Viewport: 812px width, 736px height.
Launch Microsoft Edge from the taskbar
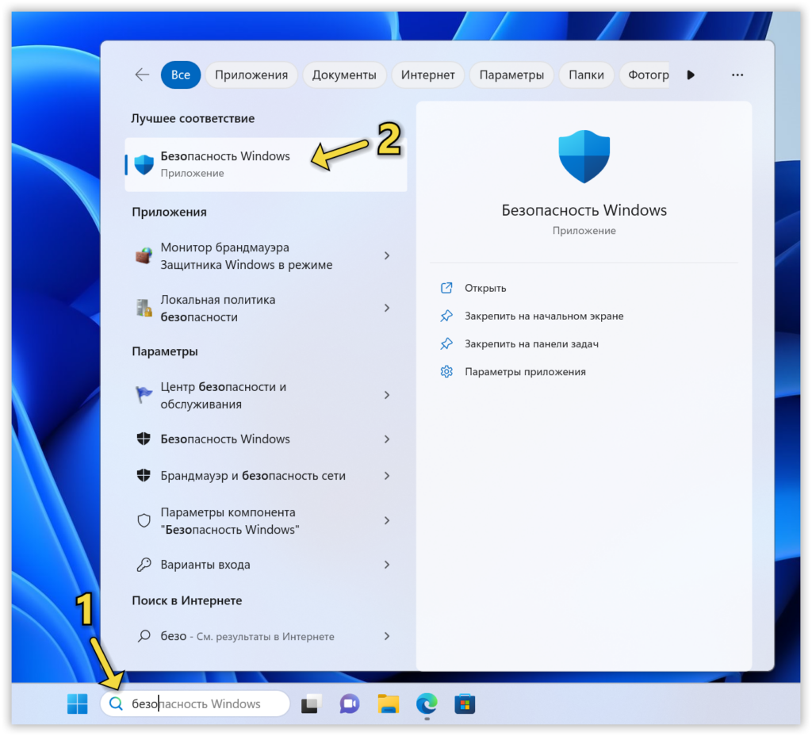pyautogui.click(x=426, y=703)
